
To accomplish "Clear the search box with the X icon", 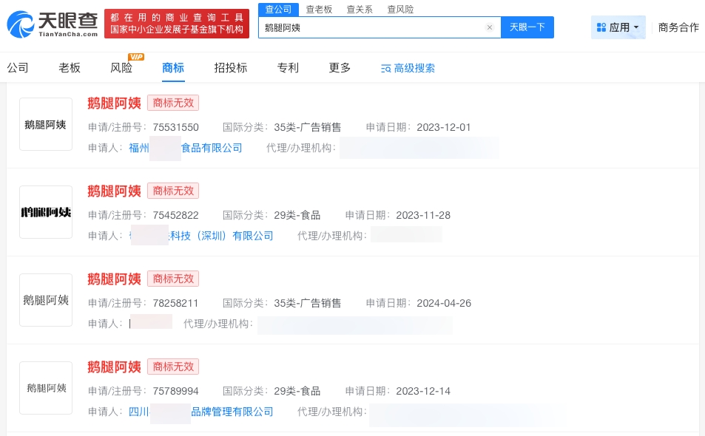I will pyautogui.click(x=490, y=27).
